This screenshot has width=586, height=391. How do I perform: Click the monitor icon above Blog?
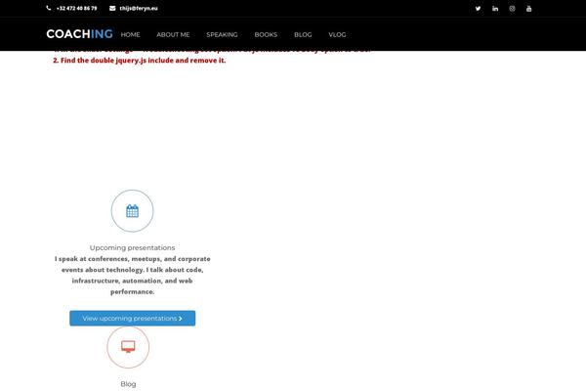pos(128,346)
